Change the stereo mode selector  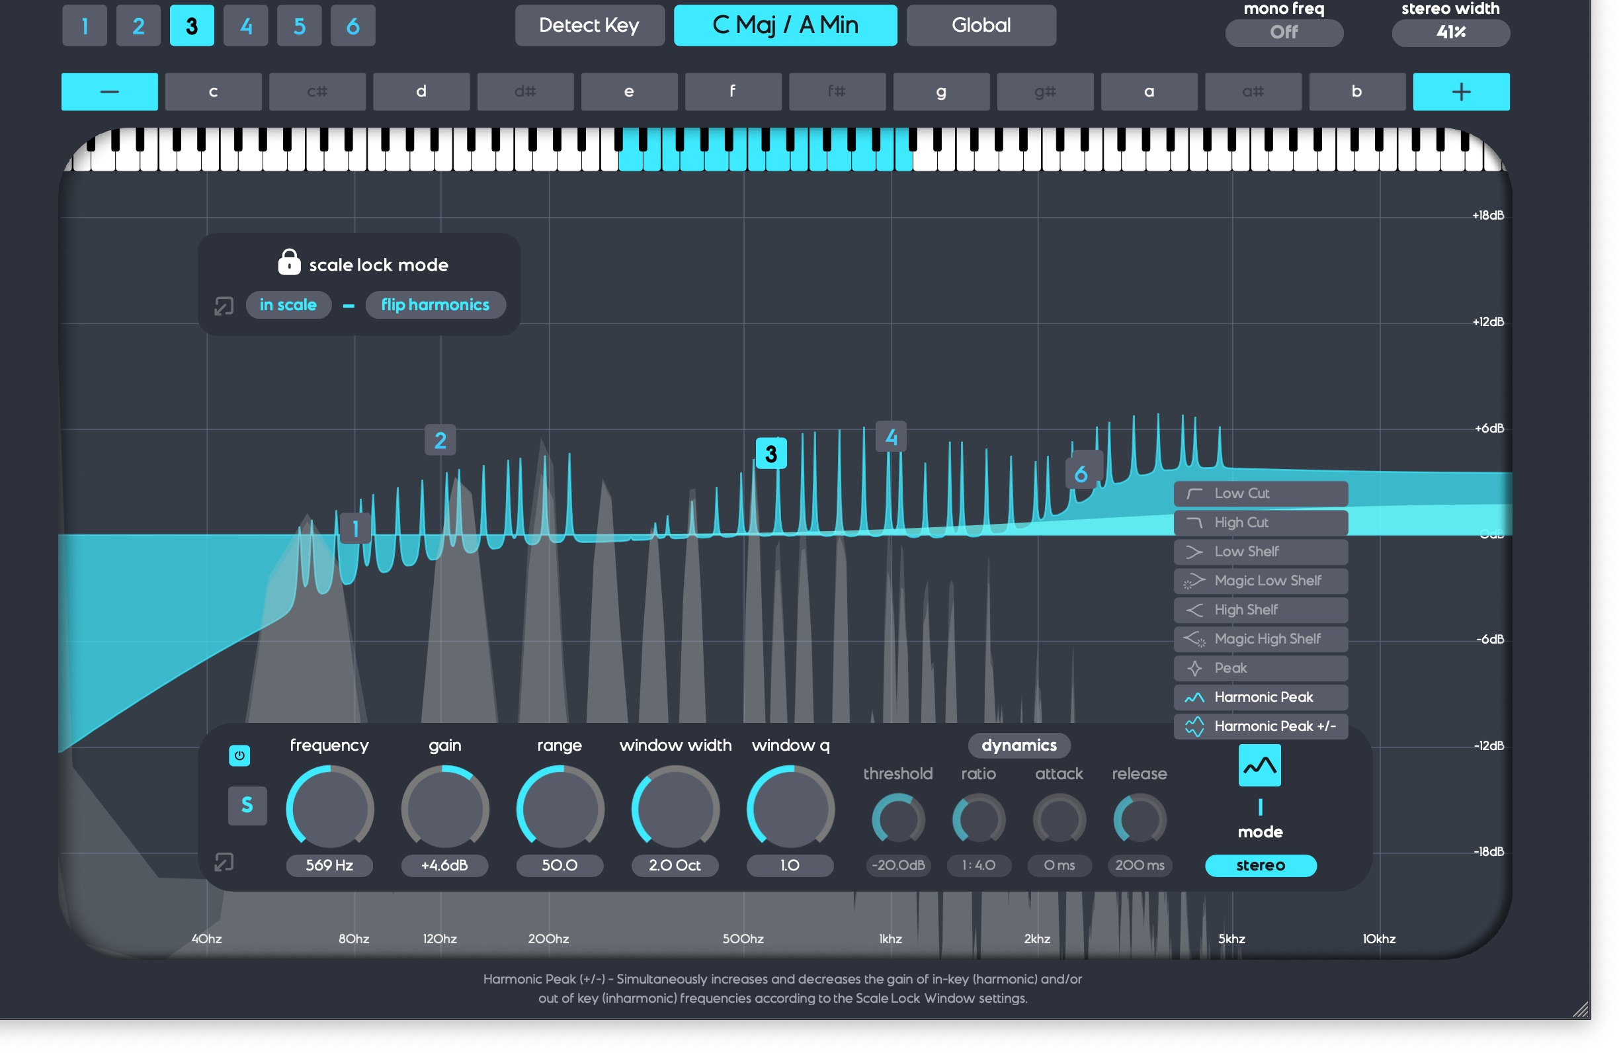coord(1260,866)
